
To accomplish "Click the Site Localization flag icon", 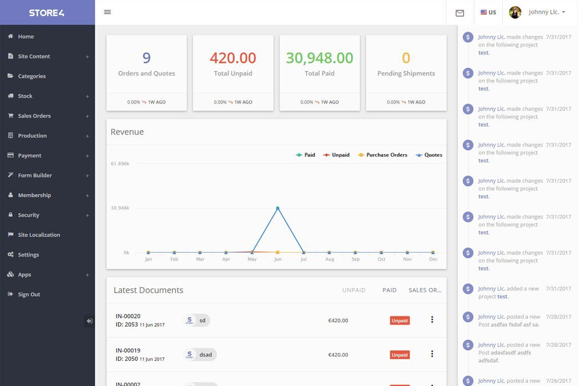I will pyautogui.click(x=10, y=234).
